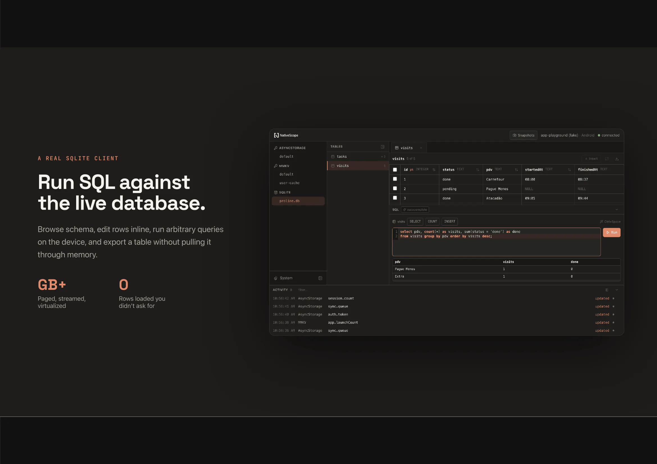The image size is (657, 464).
Task: Run the SQL query
Action: coord(611,232)
